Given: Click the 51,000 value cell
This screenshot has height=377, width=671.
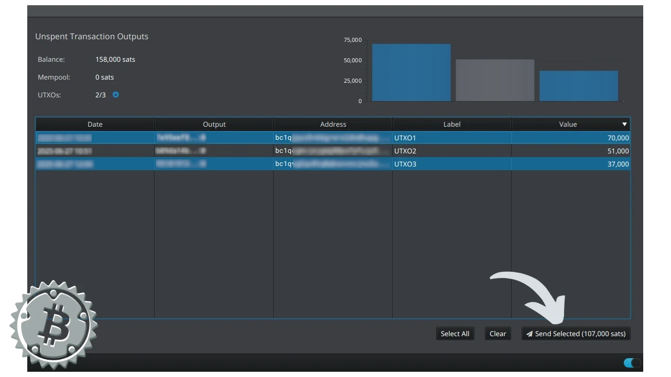Looking at the screenshot, I should click(x=571, y=151).
